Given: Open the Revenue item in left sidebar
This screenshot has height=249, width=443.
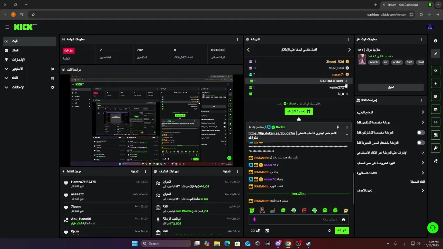Looking at the screenshot, I should click(x=29, y=50).
